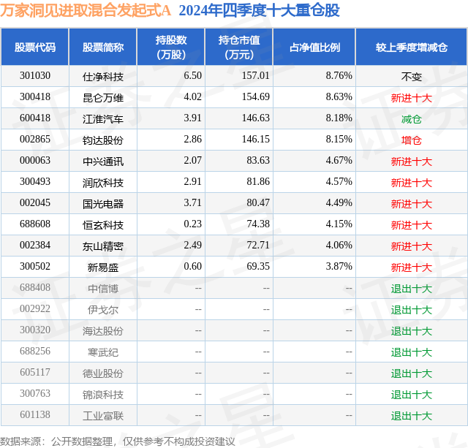Click the fund title 万家洞见进取混合发起式A

pos(86,10)
